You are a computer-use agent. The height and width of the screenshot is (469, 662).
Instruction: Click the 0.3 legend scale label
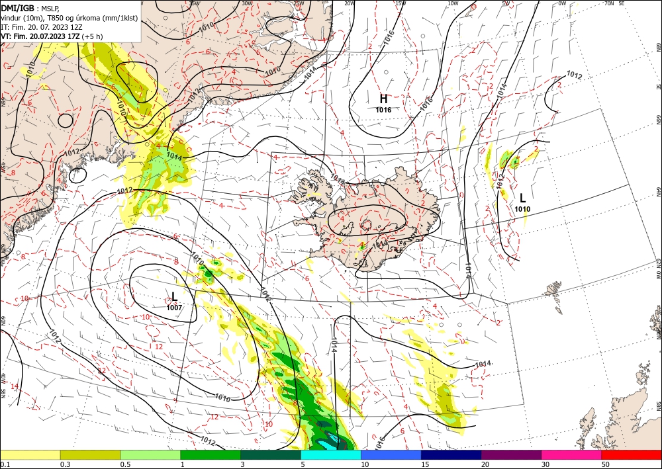pos(65,464)
